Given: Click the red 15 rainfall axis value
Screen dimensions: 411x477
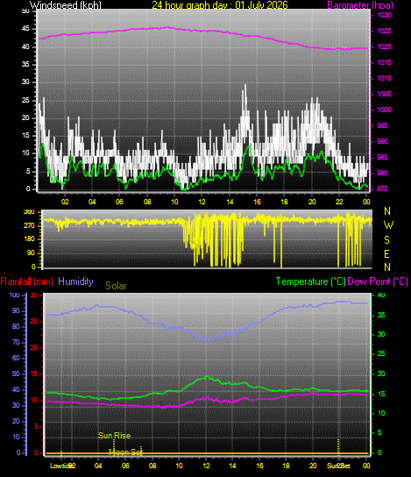Looking at the screenshot, I should [34, 374].
